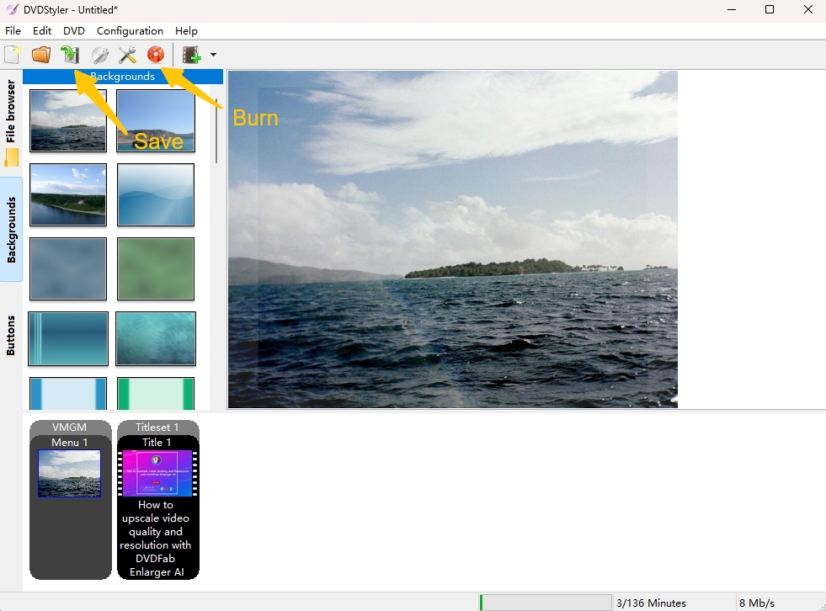Open the Configuration menu
Image resolution: width=826 pixels, height=611 pixels.
[130, 31]
